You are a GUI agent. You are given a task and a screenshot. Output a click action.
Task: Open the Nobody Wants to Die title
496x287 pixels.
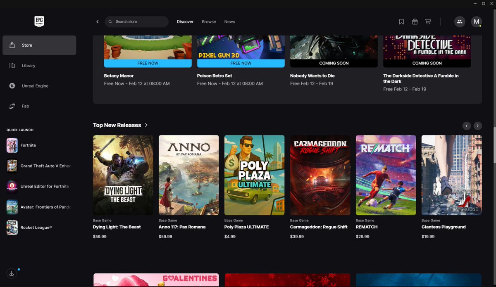tap(312, 76)
